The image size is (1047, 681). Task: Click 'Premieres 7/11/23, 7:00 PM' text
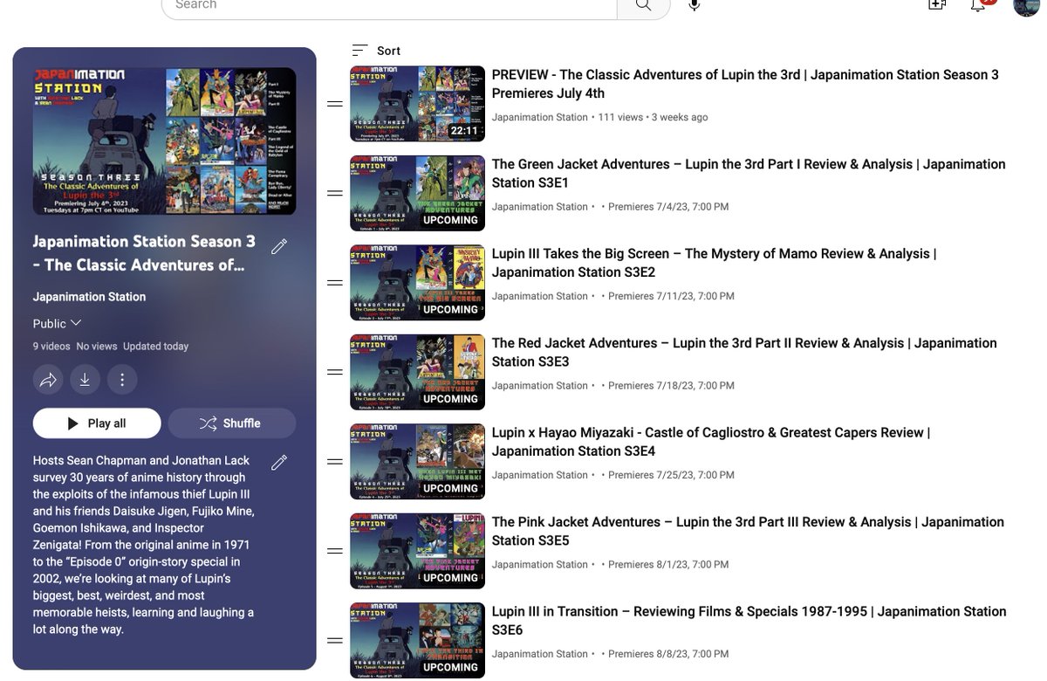(x=671, y=296)
